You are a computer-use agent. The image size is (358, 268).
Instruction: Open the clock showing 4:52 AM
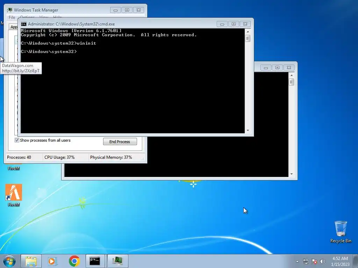(340, 259)
